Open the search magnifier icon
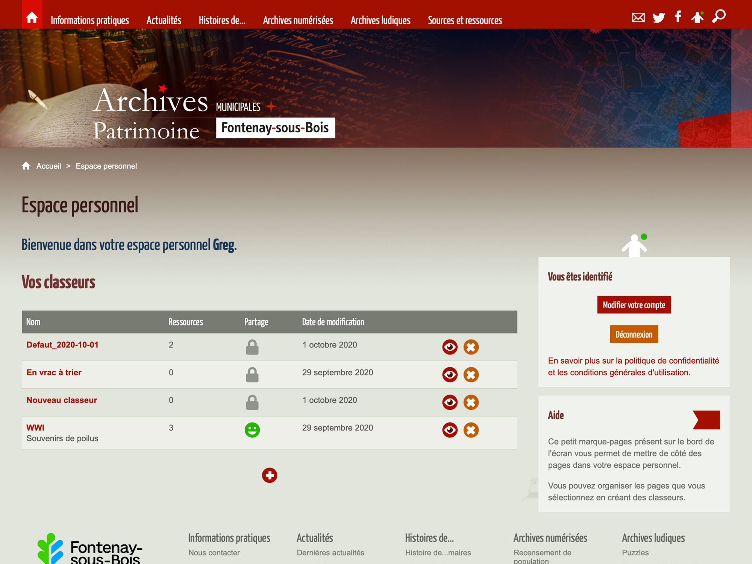 [x=719, y=16]
